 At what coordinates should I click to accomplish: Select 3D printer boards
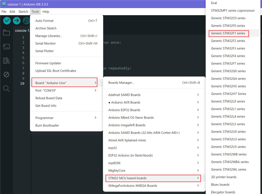click(233, 177)
